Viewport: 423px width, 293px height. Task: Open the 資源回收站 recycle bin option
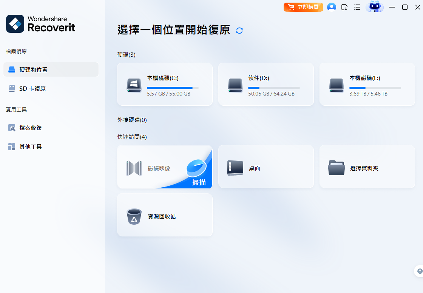[x=165, y=215]
